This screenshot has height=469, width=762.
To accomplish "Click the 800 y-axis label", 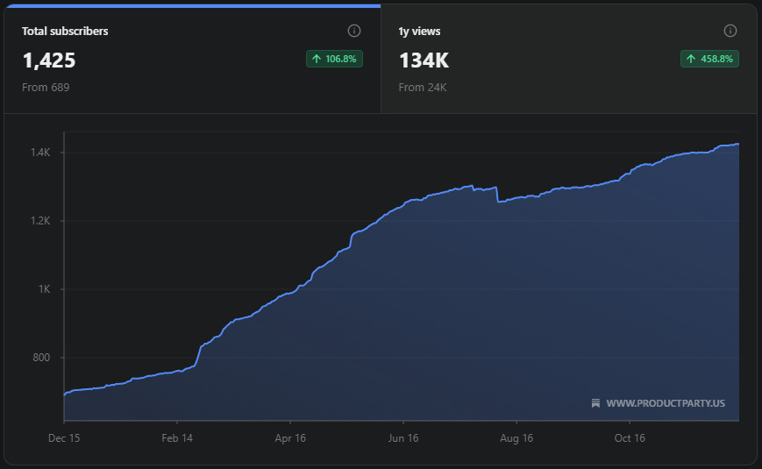I will point(41,358).
